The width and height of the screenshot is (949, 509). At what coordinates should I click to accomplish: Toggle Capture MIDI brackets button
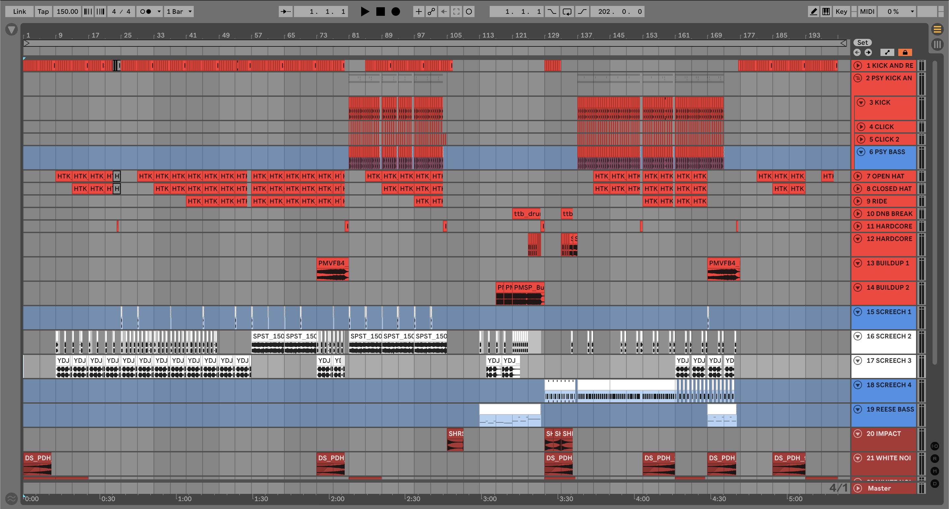point(456,12)
